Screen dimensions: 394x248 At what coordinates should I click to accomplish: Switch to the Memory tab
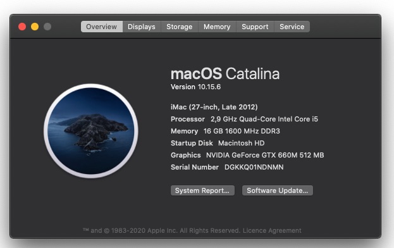(x=217, y=27)
